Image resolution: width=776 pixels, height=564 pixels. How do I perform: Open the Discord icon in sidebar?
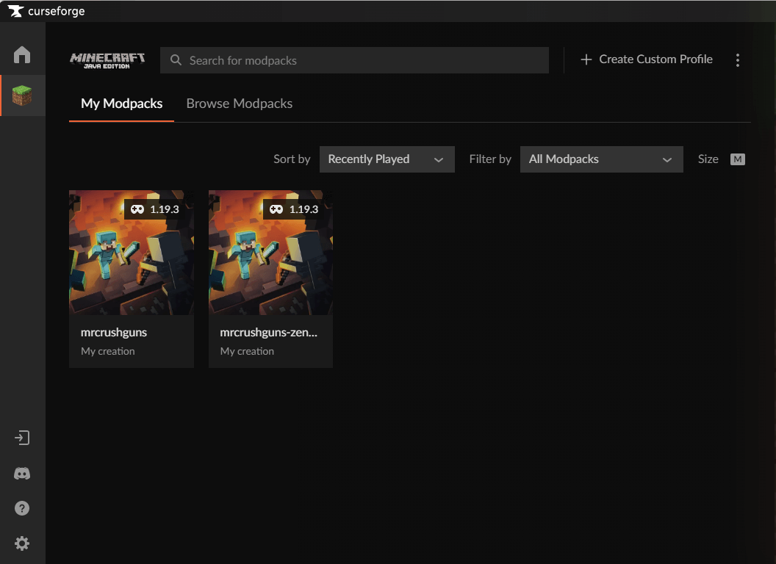[22, 474]
